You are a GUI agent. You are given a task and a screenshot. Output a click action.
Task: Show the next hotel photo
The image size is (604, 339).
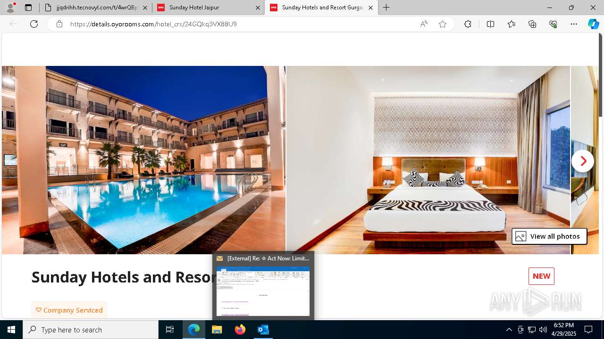(x=583, y=161)
